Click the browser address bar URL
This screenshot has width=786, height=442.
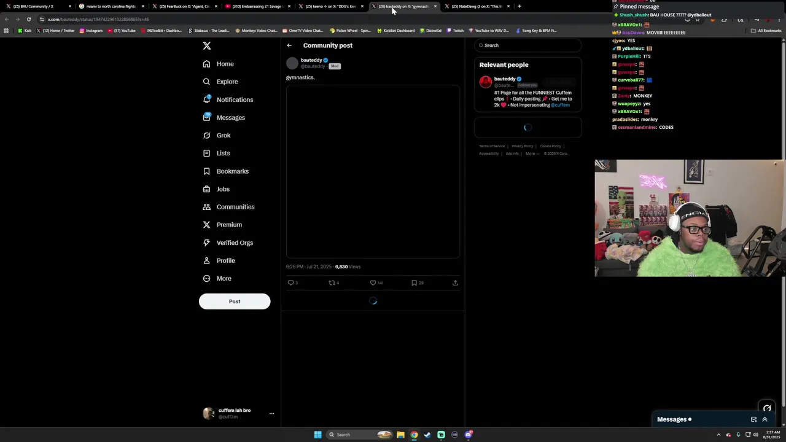coord(98,19)
